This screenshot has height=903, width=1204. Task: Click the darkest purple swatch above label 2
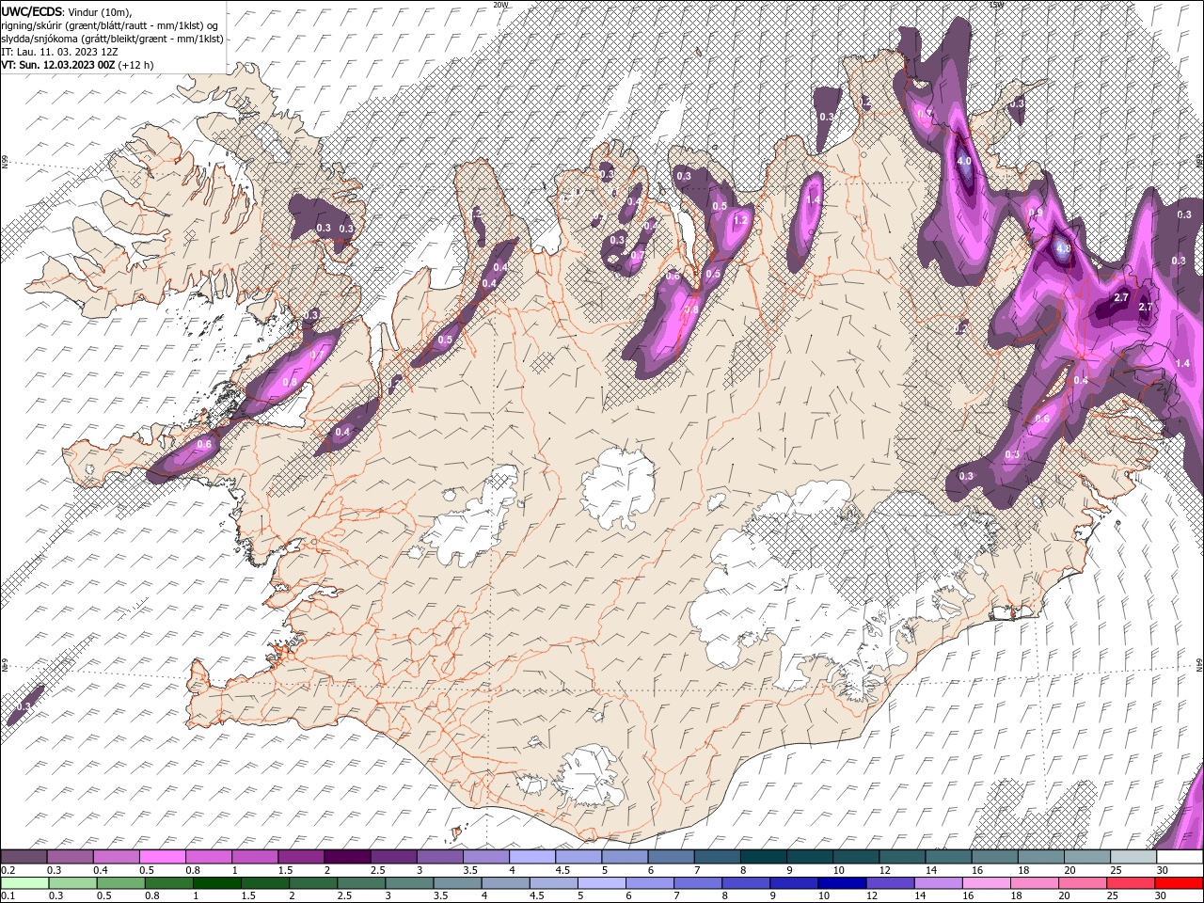pyautogui.click(x=346, y=857)
